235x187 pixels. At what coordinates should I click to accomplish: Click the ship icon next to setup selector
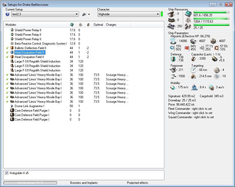84,14
